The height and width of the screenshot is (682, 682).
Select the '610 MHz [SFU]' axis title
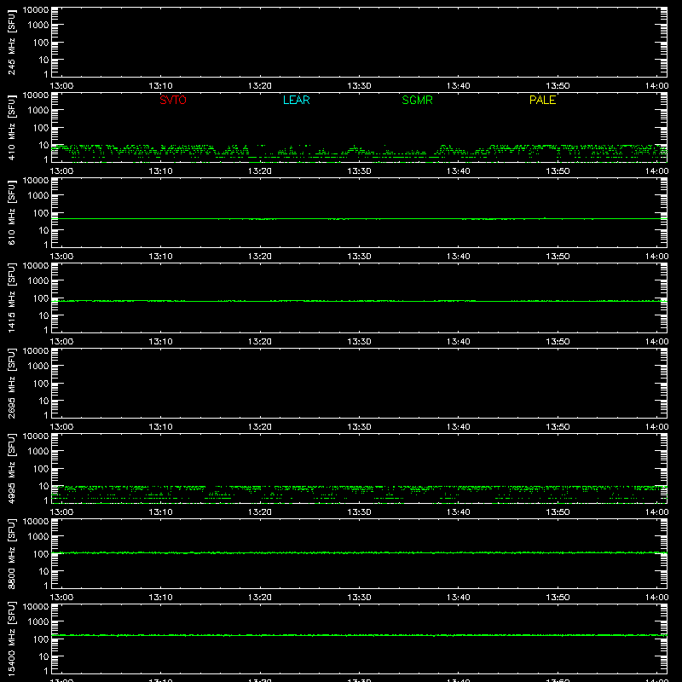click(12, 212)
